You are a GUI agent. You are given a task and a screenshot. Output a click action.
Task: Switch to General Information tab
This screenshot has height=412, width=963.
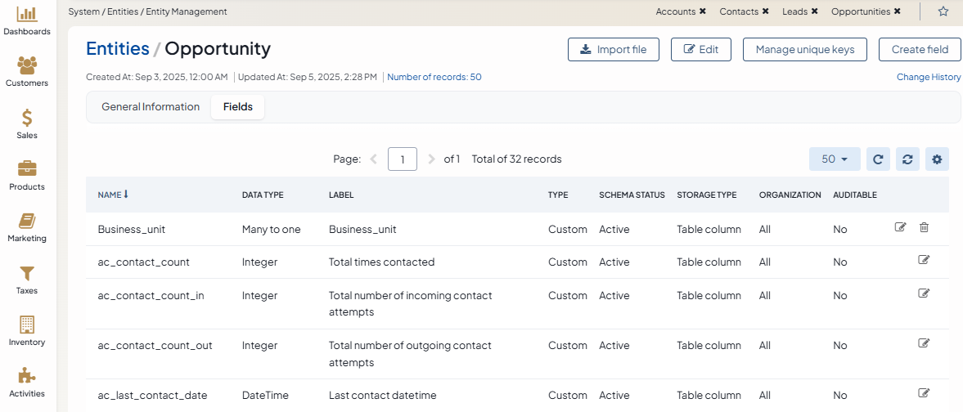coord(151,107)
